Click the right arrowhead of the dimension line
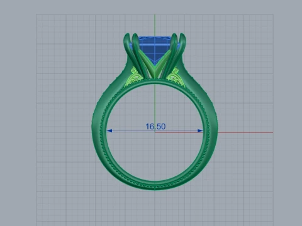 (200, 131)
